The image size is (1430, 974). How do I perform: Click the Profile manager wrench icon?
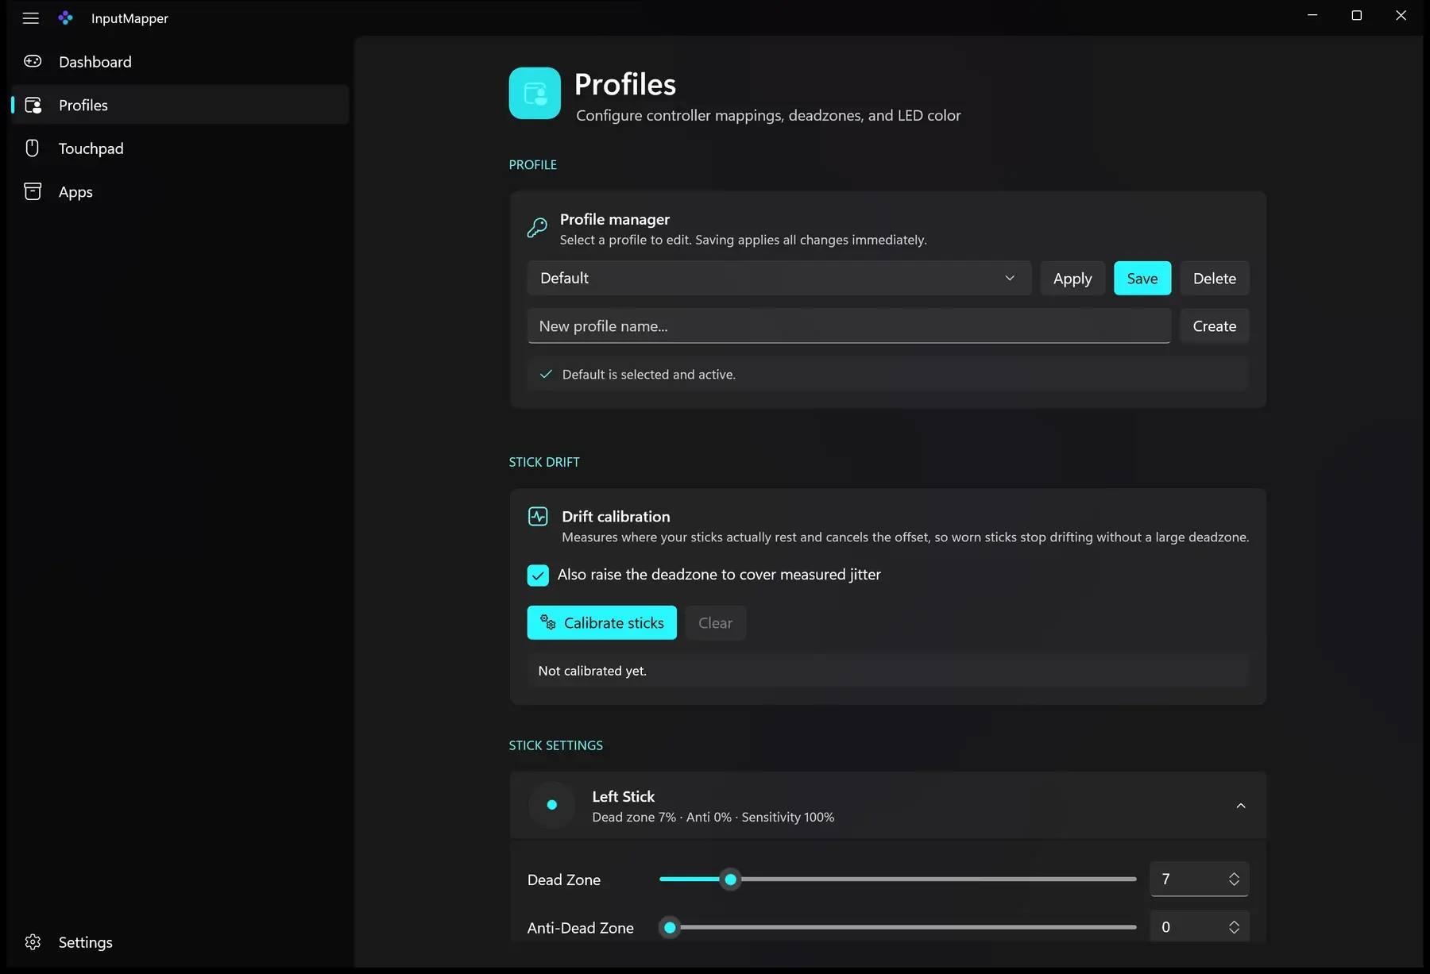click(537, 228)
